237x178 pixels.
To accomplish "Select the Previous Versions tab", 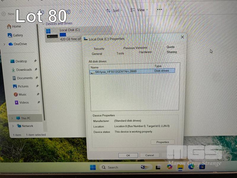I will (135, 48).
